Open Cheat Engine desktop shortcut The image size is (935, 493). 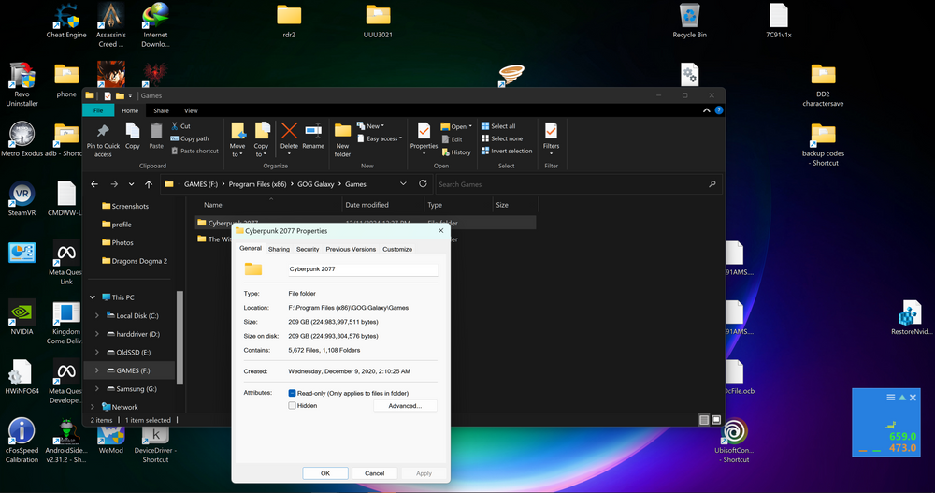coord(66,21)
